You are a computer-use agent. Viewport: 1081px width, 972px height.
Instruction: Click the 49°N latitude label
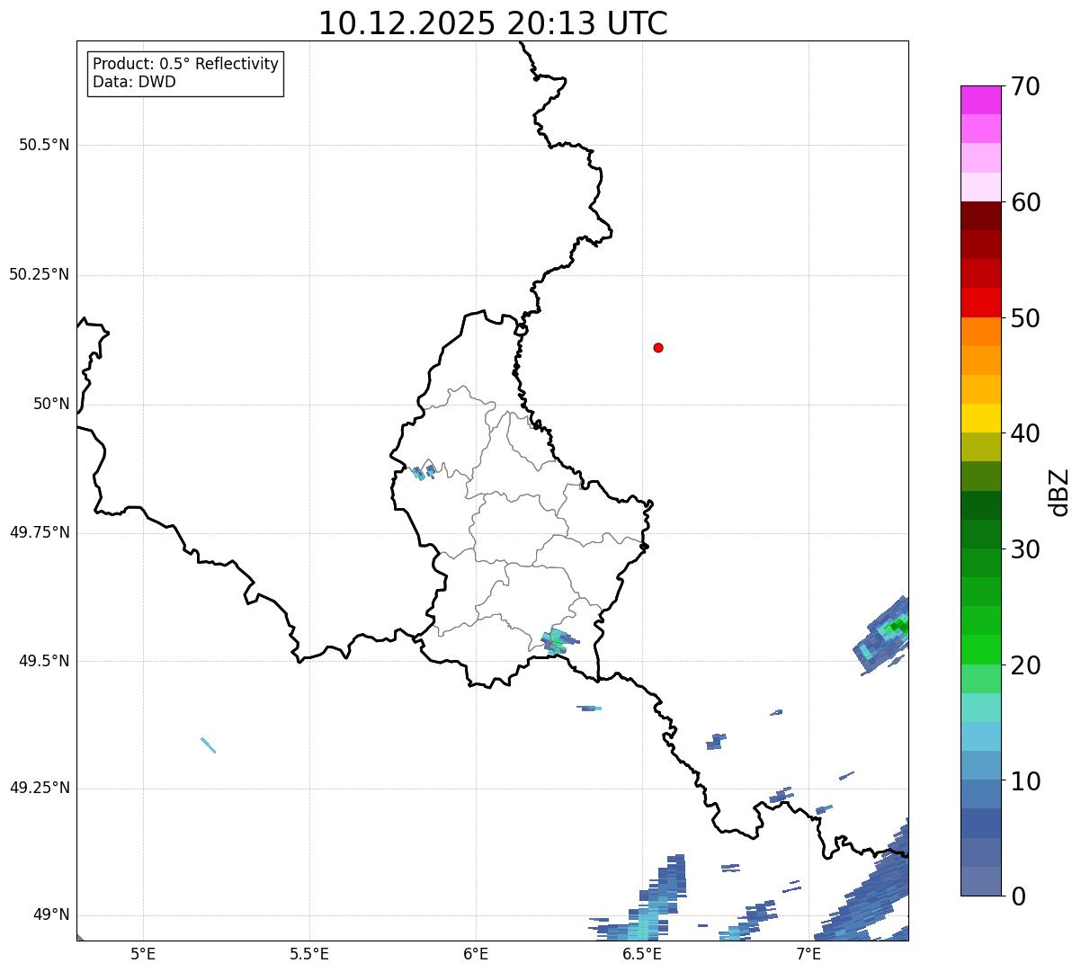pos(50,915)
